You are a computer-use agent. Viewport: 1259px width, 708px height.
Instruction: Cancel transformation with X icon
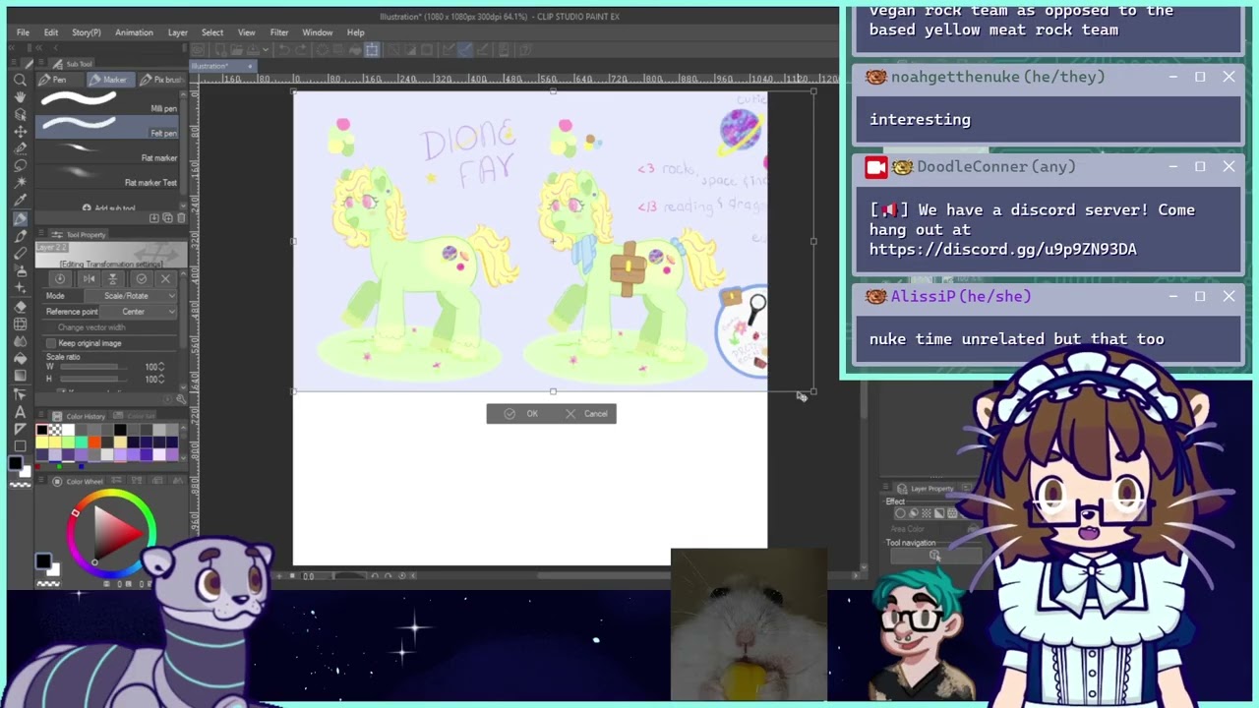click(165, 279)
